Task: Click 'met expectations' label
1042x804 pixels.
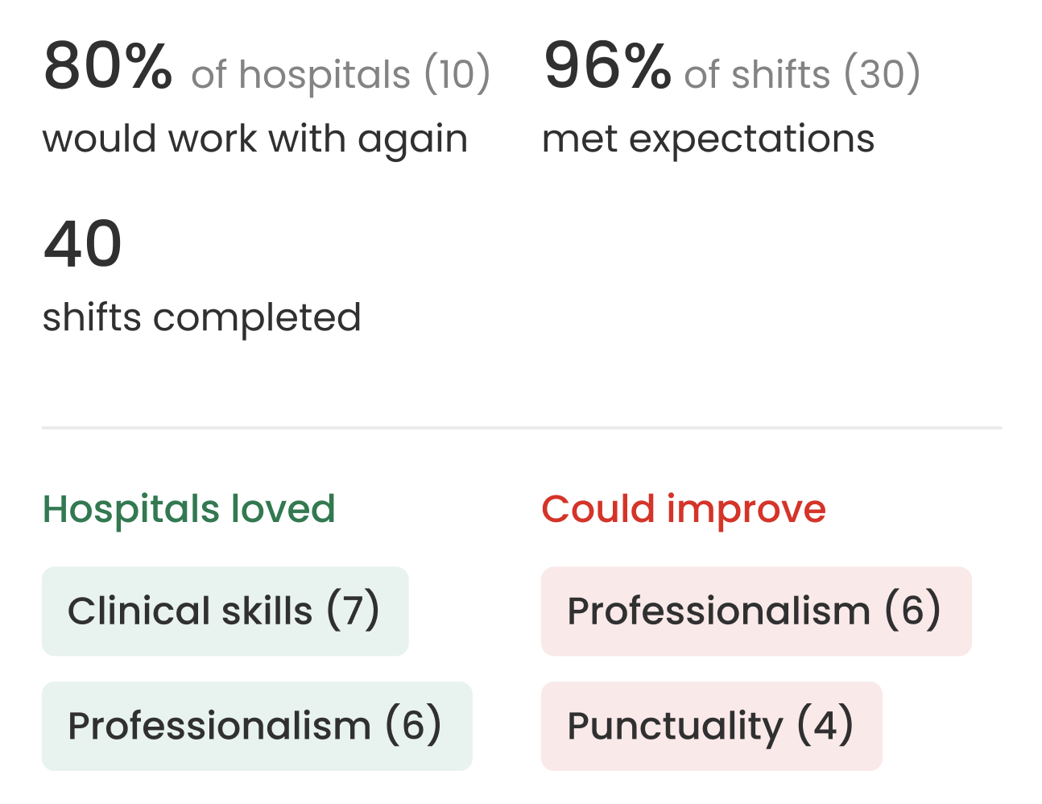Action: pyautogui.click(x=708, y=139)
